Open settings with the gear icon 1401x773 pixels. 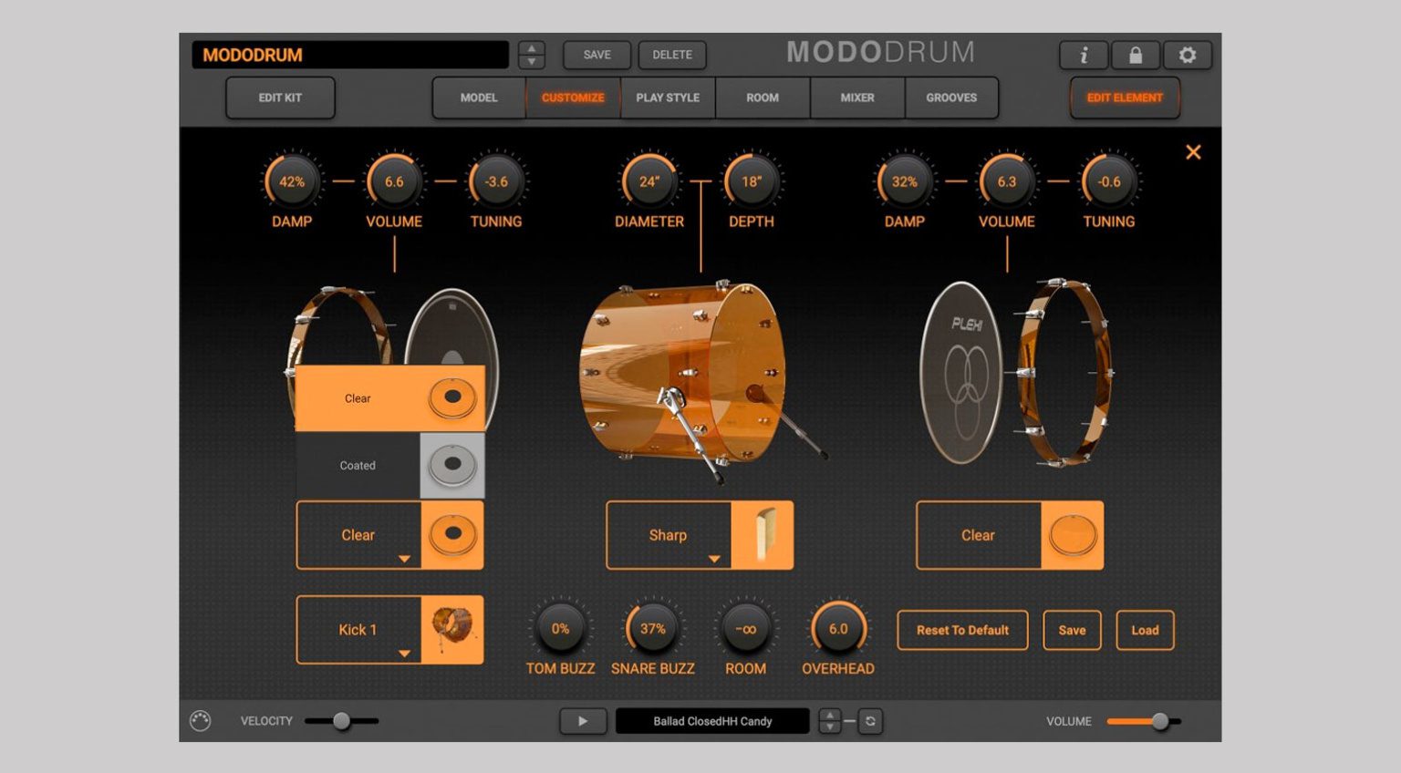tap(1187, 55)
